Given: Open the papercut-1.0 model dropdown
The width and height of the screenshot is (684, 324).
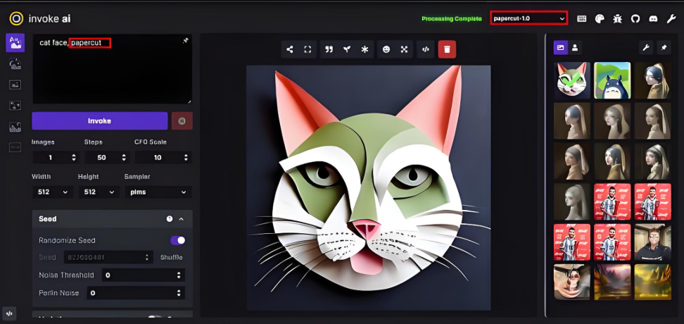Looking at the screenshot, I should pyautogui.click(x=528, y=18).
